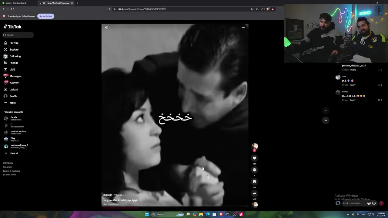
Task: Open File Explorer from the taskbar
Action: [x=201, y=214]
